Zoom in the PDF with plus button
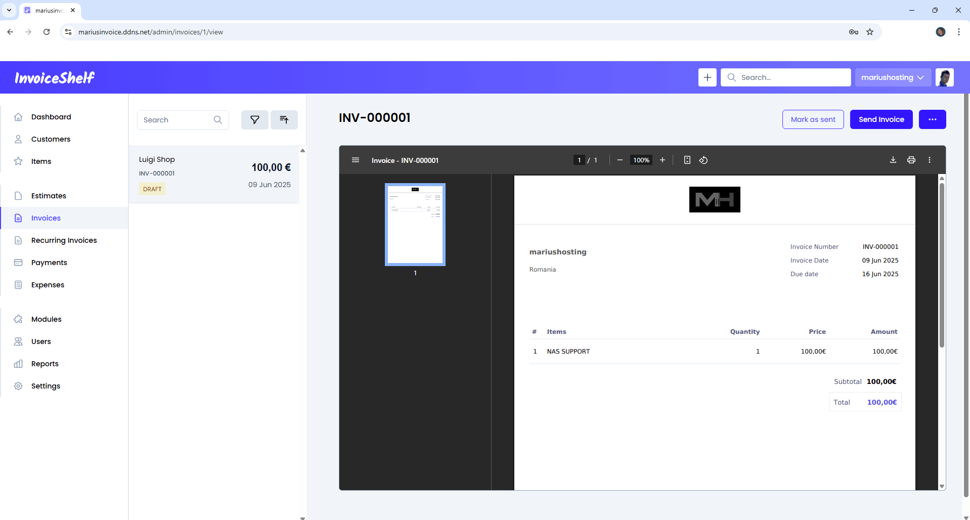Image resolution: width=970 pixels, height=520 pixels. (x=663, y=160)
